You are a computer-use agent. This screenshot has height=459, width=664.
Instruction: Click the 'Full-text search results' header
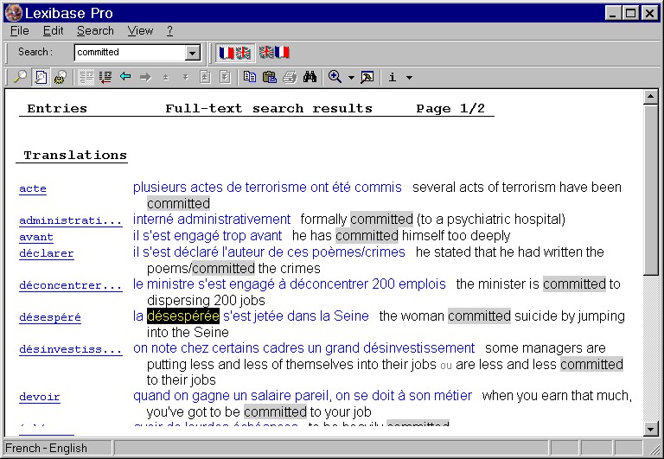click(x=269, y=108)
